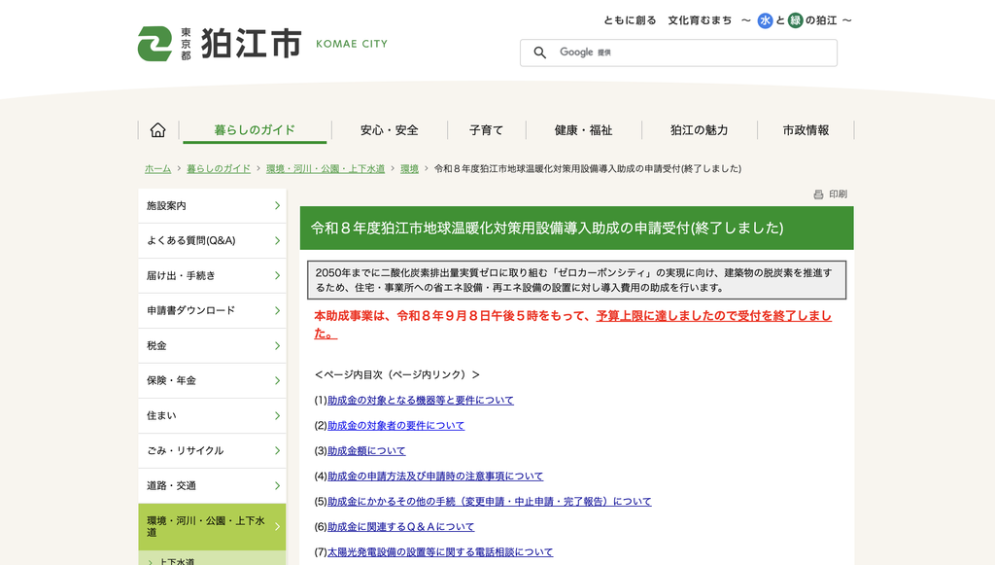Click the よくある質問 row chevron arrow
Viewport: 995px width, 565px height.
pyautogui.click(x=277, y=240)
